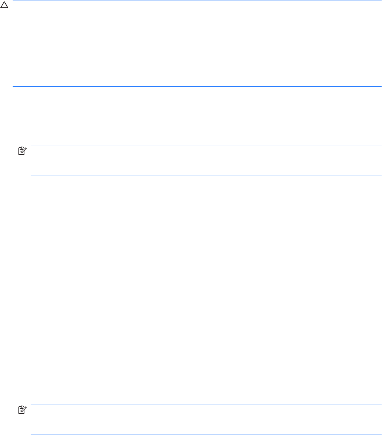Viewport: 382px width, 435px height.
Task: Click empty area inside the upper note box
Action: click(206, 160)
